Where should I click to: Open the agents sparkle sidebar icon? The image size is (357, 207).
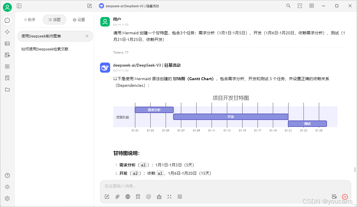pos(7,32)
